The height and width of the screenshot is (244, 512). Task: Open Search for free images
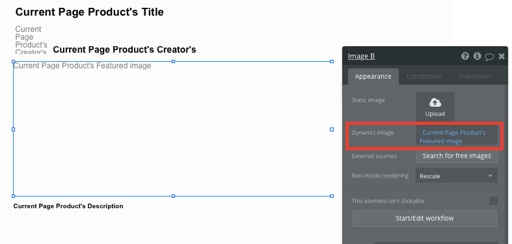pos(457,156)
